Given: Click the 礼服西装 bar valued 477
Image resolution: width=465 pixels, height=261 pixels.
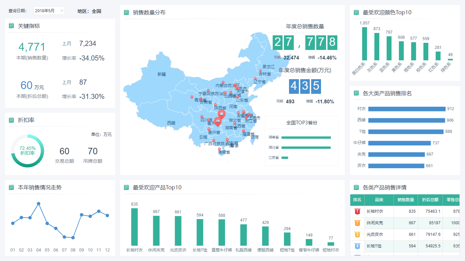Looking at the screenshot, I should pyautogui.click(x=243, y=235).
